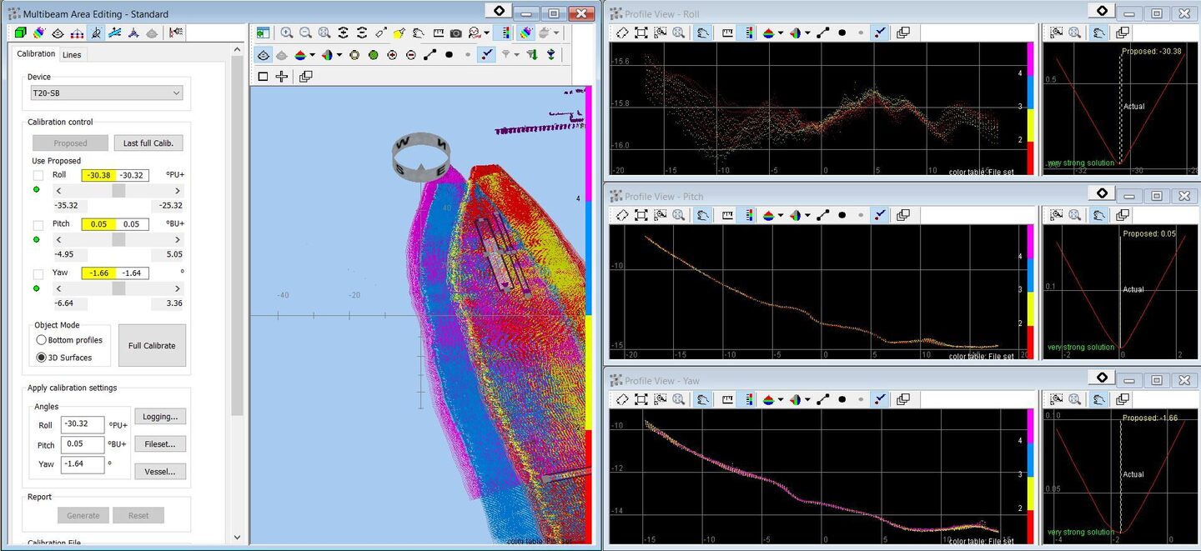
Task: Expand the color wheel dropdown in Roll profile toolbar
Action: (807, 33)
